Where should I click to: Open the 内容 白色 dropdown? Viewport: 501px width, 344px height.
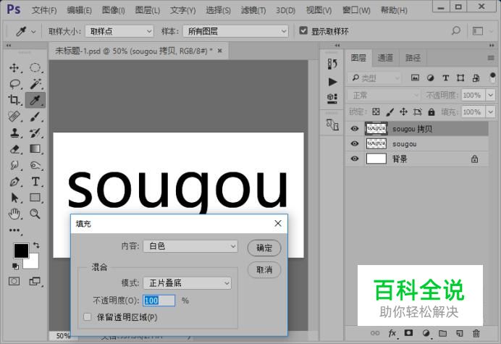190,246
